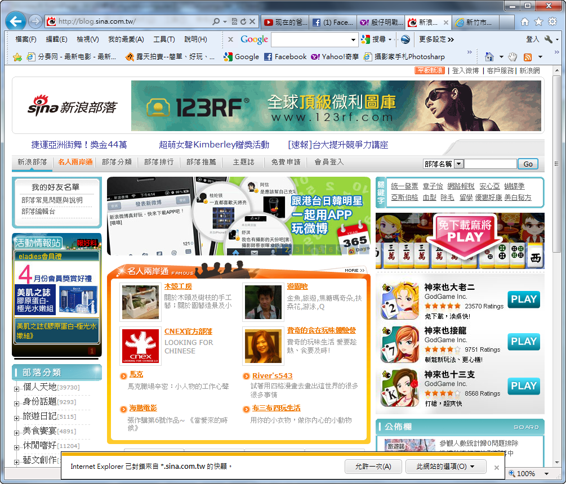Click the 登入微博 top link
The image size is (566, 484).
465,71
